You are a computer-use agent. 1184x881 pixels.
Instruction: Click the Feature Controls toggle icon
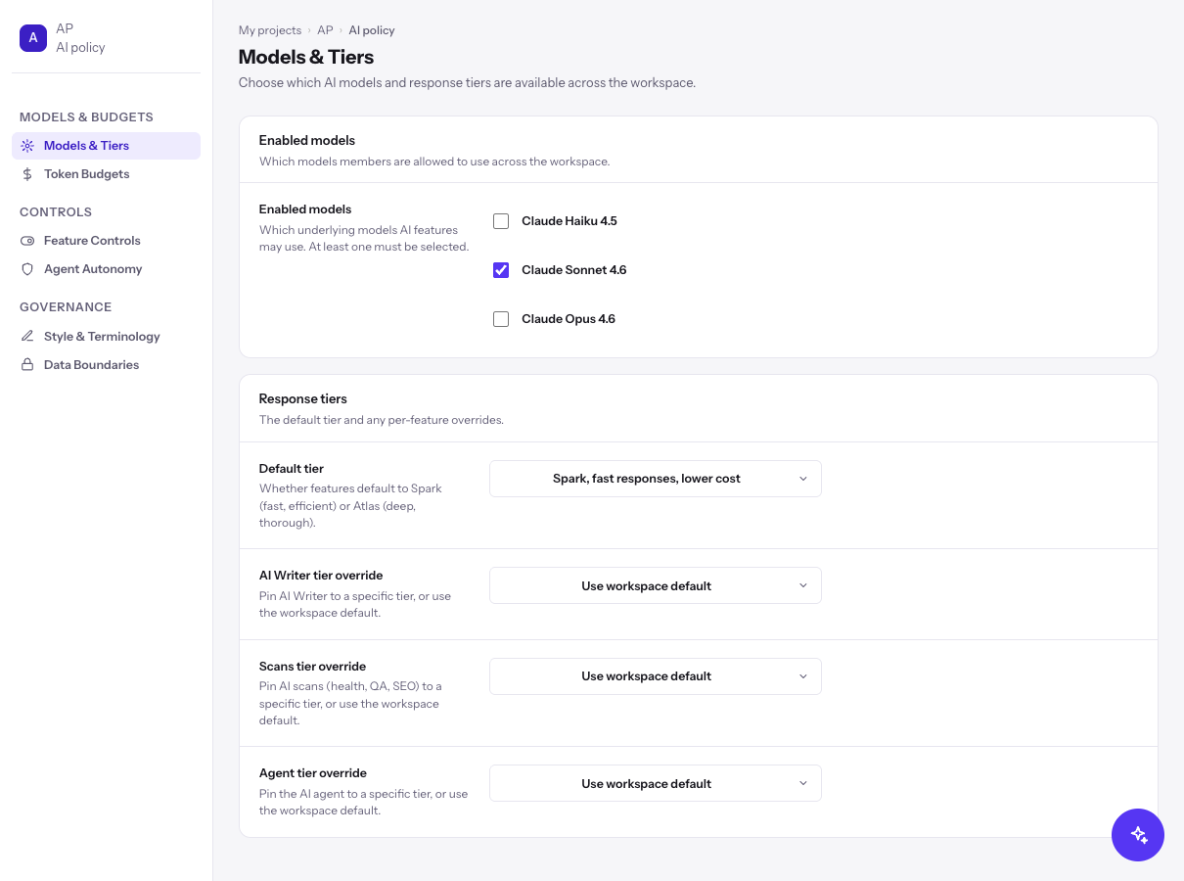27,241
